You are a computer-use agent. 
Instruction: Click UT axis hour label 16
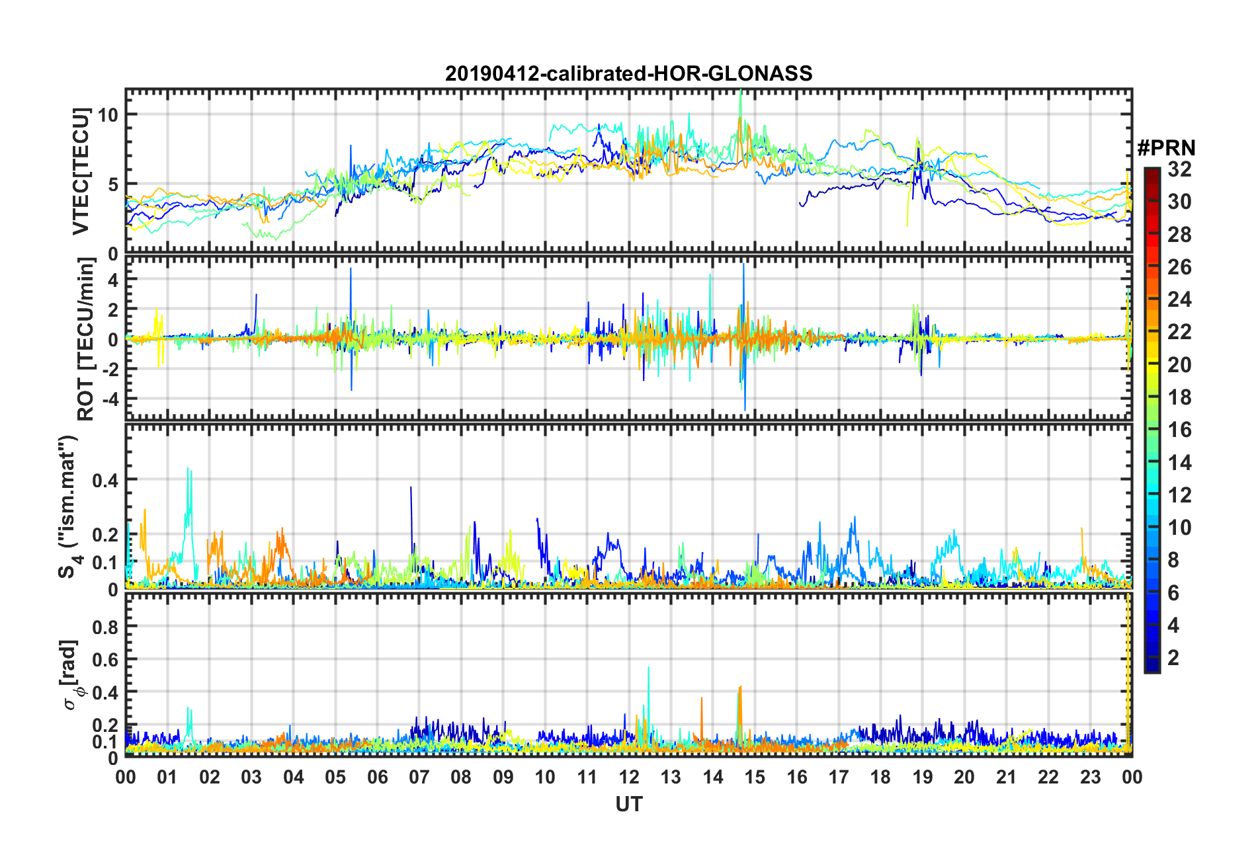(x=797, y=777)
